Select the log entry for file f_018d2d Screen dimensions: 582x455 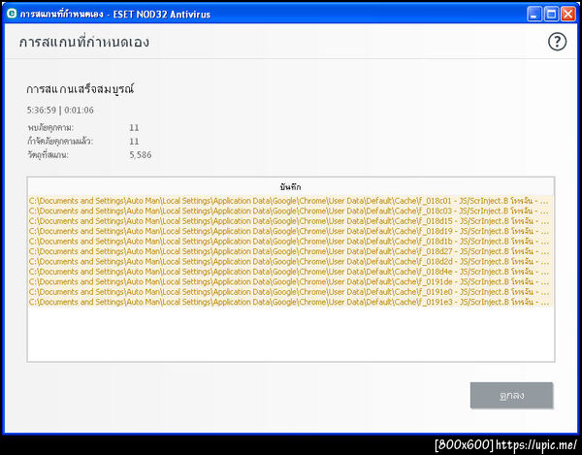coord(290,262)
